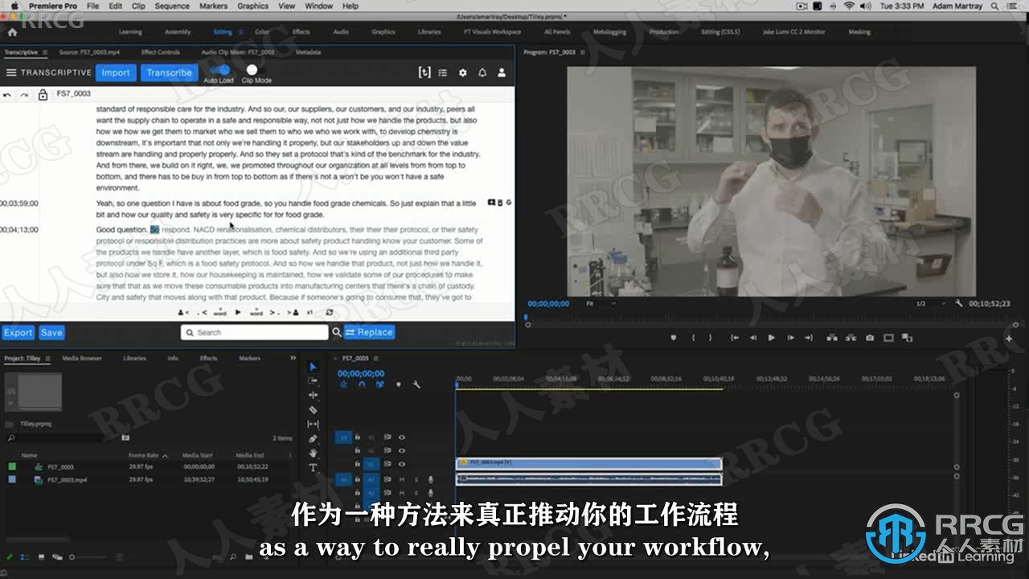Select the Slip tool
The image size is (1029, 579).
(313, 425)
